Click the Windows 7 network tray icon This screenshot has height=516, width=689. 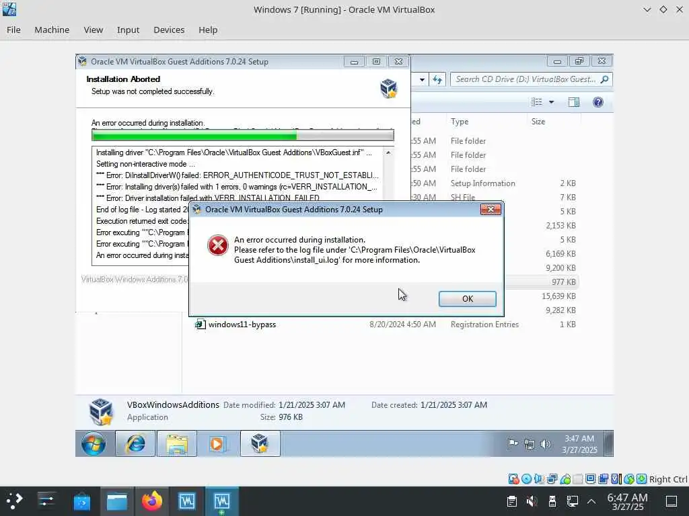pyautogui.click(x=530, y=444)
